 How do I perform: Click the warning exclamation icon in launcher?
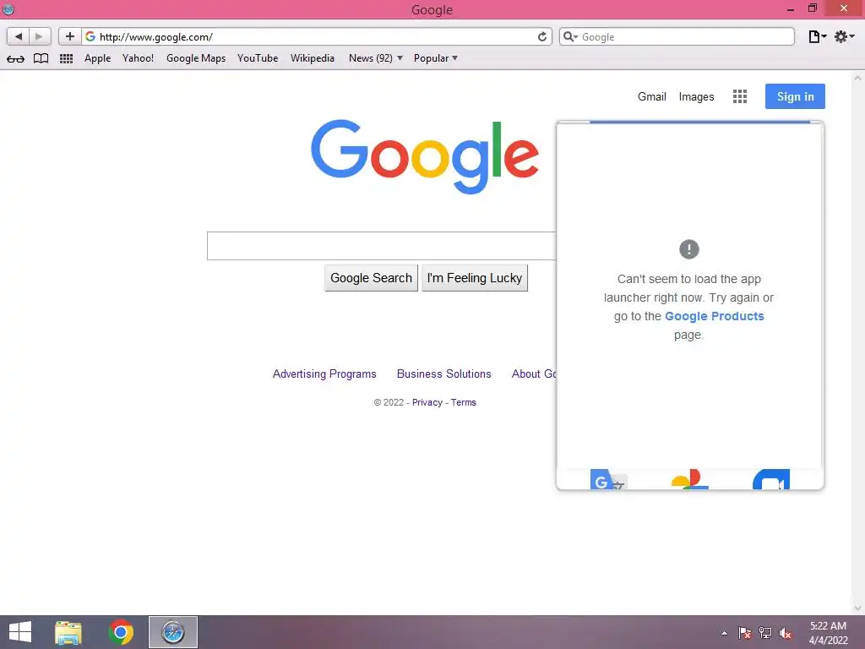click(x=689, y=249)
